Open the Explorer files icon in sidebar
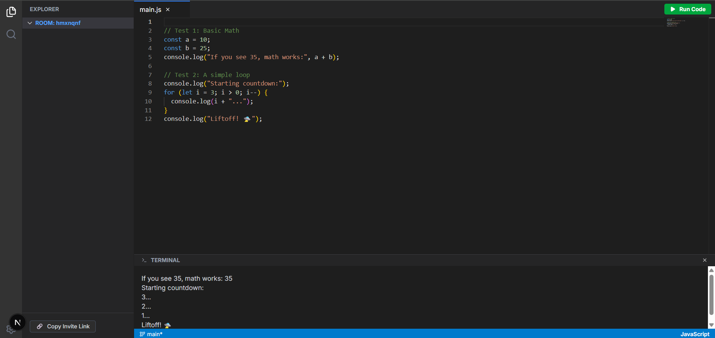 (11, 12)
